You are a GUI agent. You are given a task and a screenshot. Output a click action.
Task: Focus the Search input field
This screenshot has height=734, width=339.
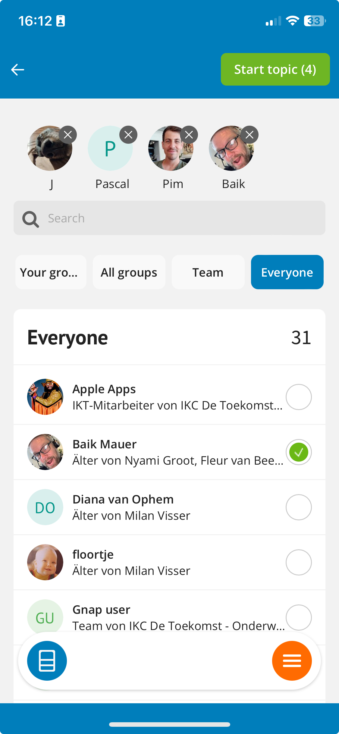169,218
